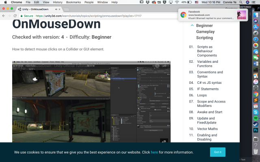Image resolution: width=260 pixels, height=162 pixels.
Task: Open Variables and Functions tutorial
Action: pyautogui.click(x=208, y=64)
